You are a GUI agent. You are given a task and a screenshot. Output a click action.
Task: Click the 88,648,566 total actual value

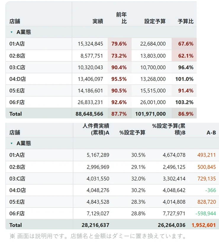[x=89, y=114]
